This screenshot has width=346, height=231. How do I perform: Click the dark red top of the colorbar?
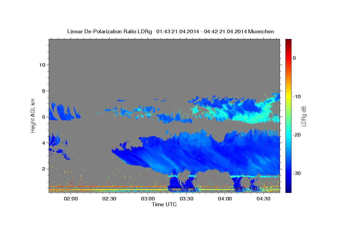pos(288,42)
